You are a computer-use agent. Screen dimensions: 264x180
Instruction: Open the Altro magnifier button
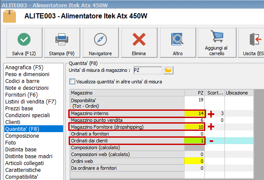pyautogui.click(x=178, y=43)
